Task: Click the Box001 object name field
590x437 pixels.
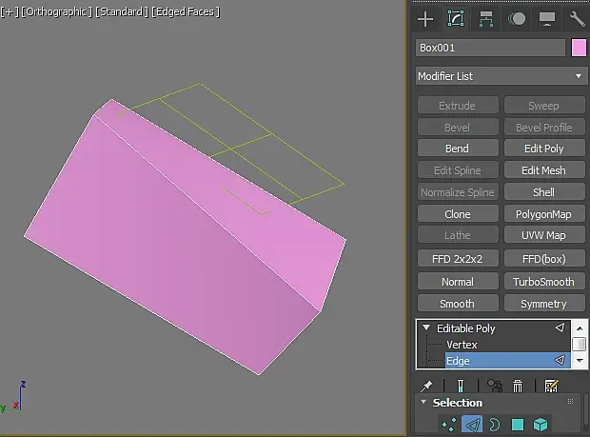Action: coord(490,48)
